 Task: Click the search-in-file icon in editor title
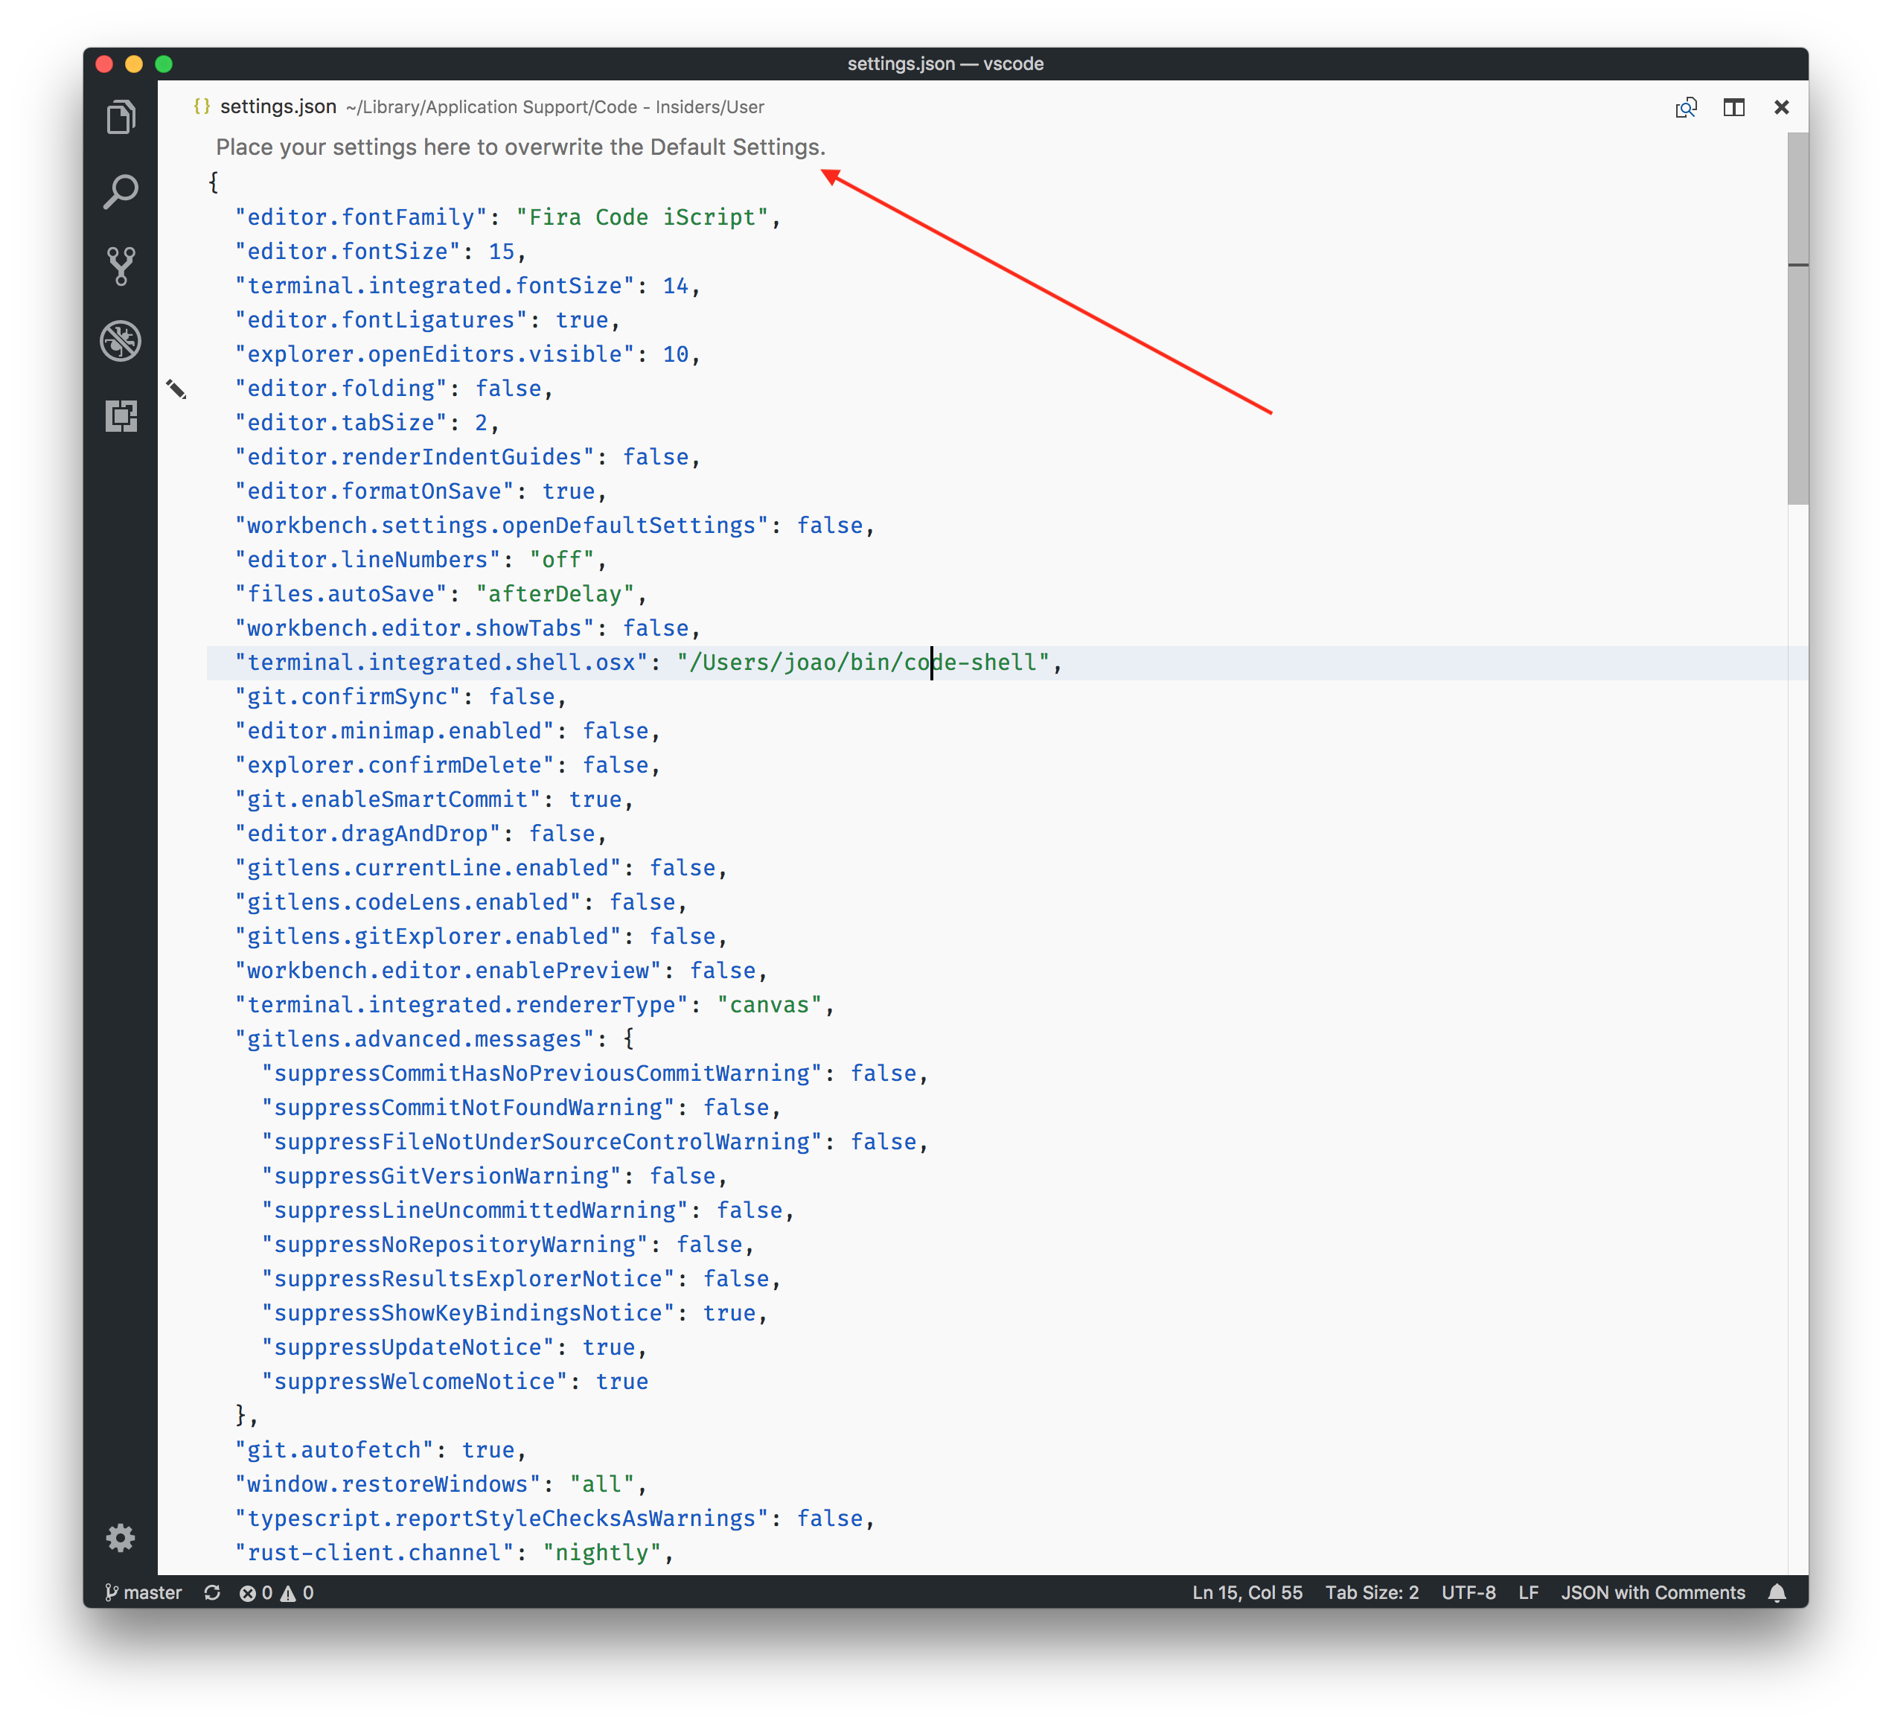tap(1687, 107)
